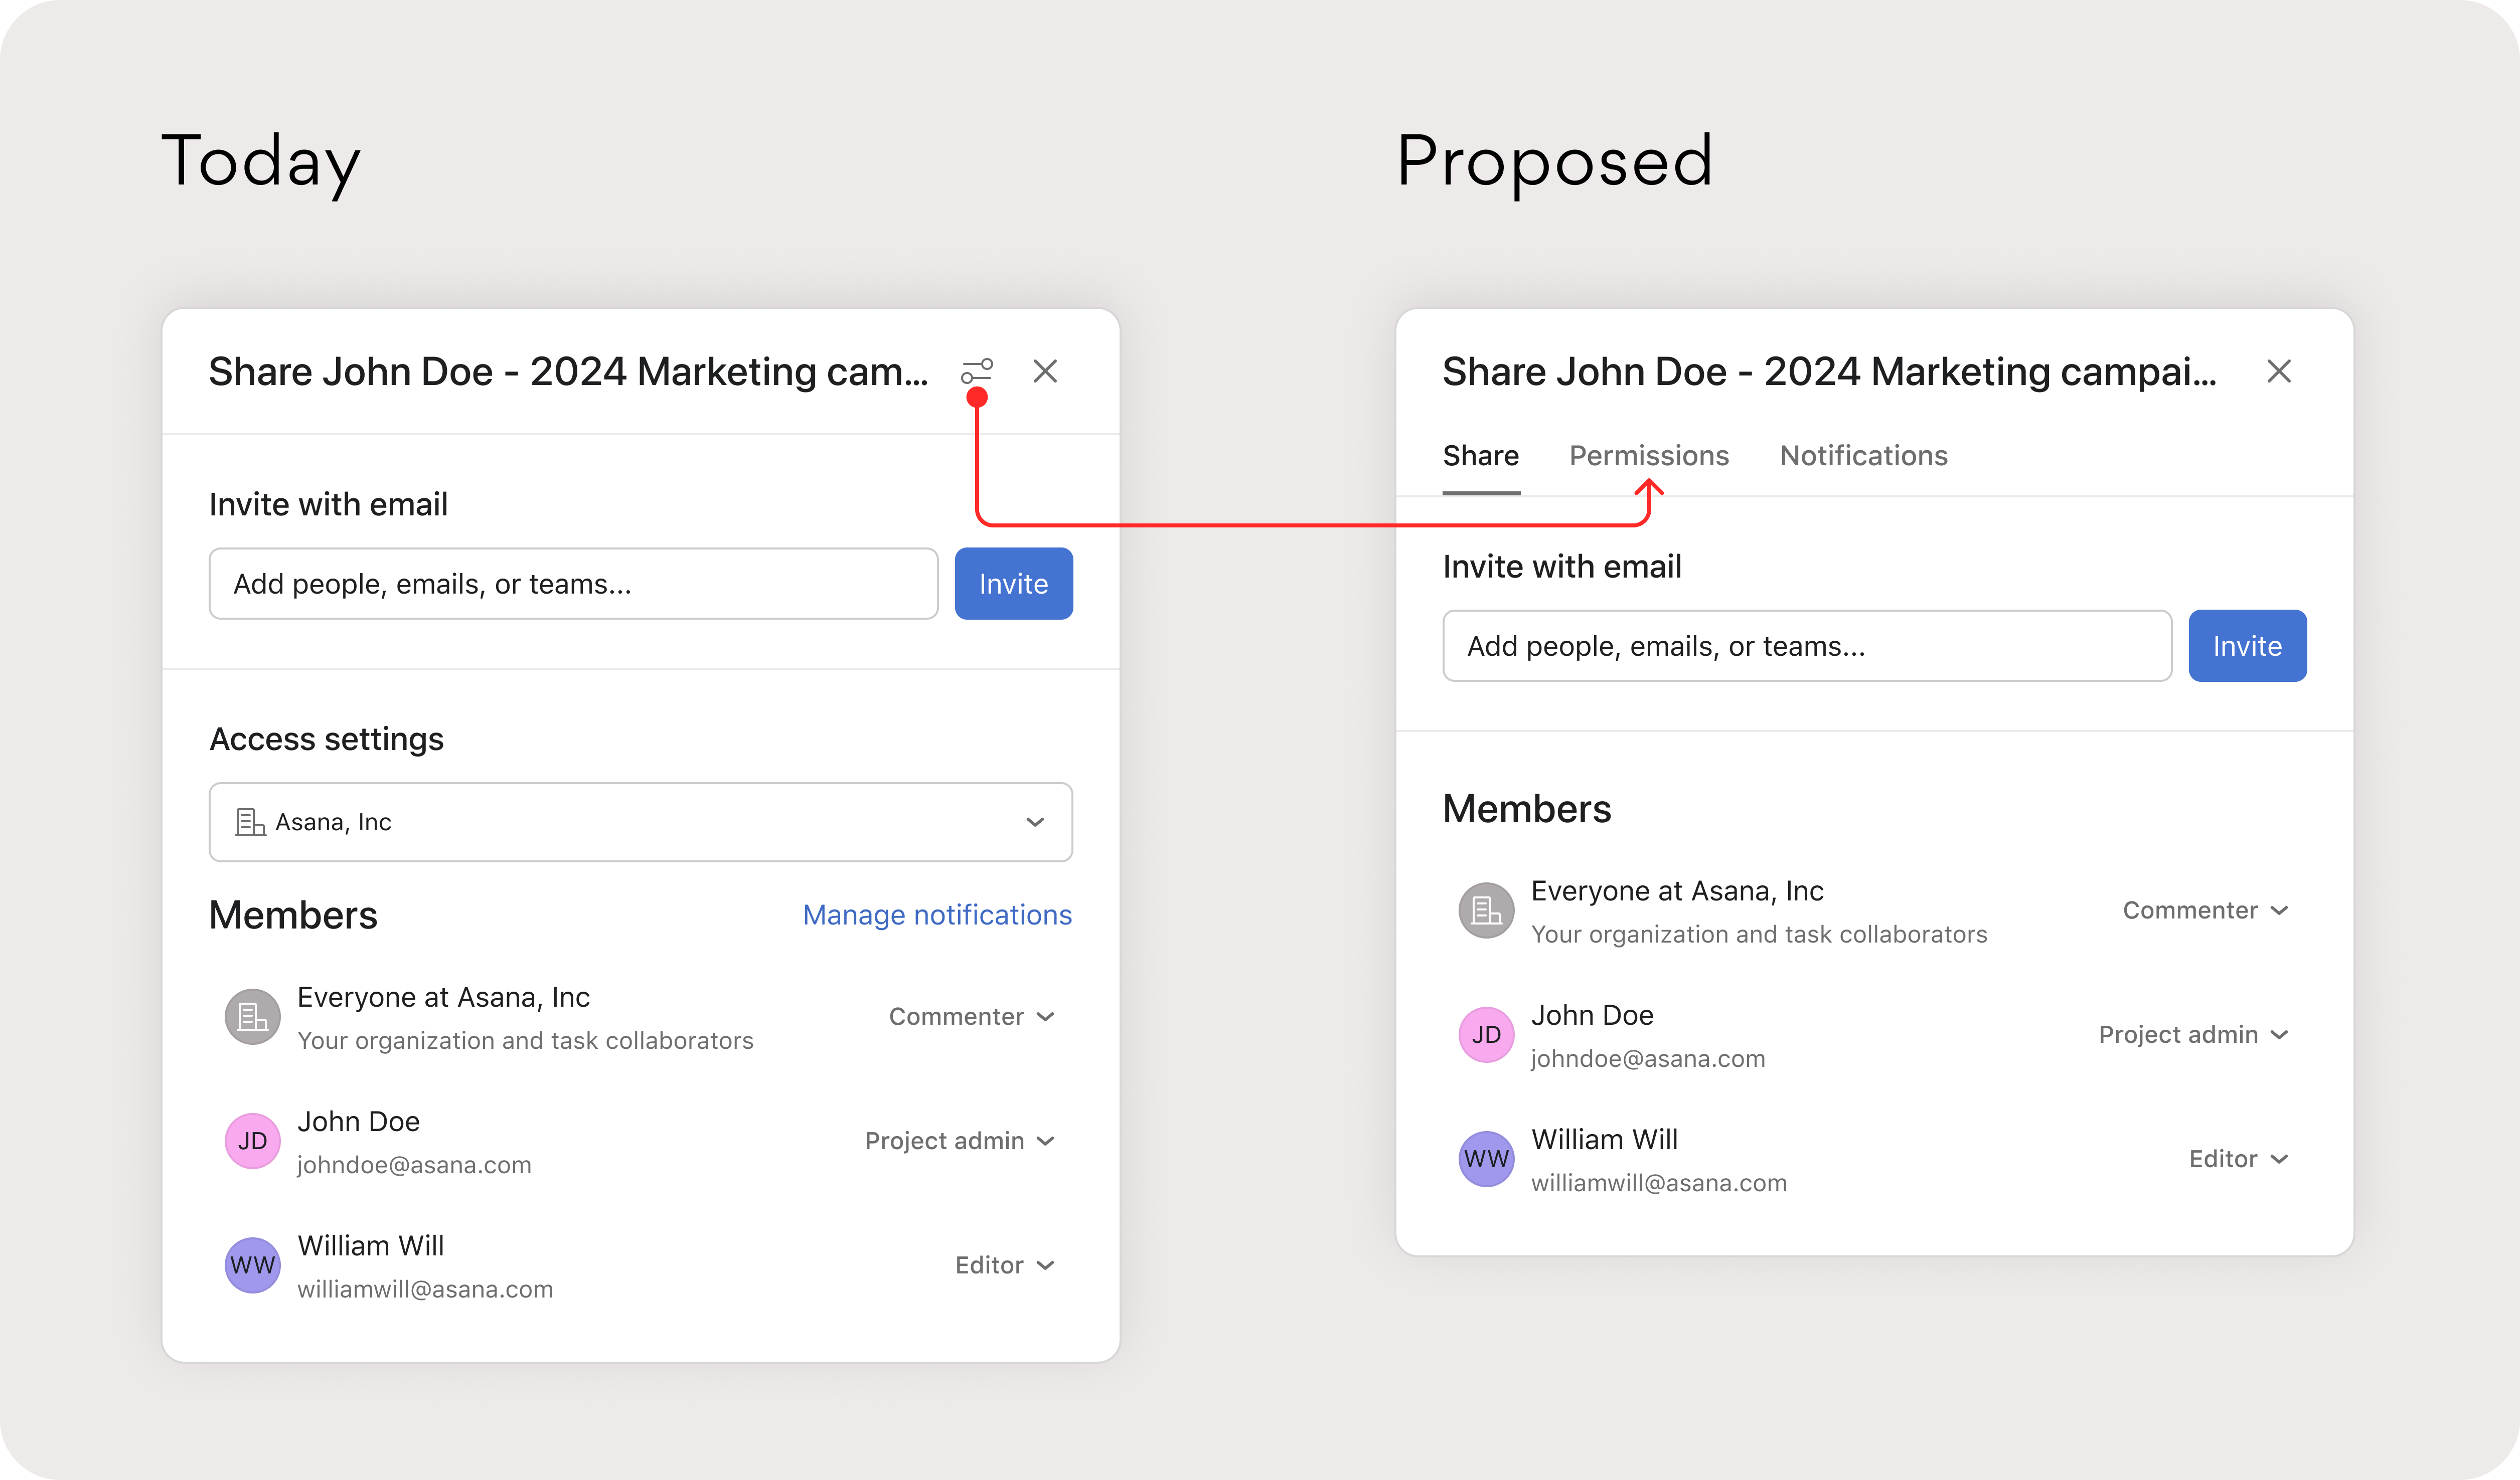Open the Commenter role dropdown for Everyone at Asana
2520x1480 pixels.
tap(971, 1016)
